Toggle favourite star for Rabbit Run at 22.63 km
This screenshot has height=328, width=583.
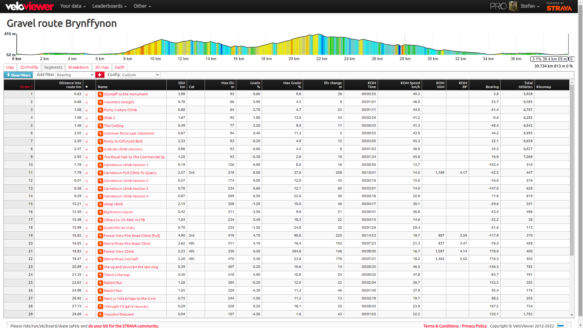87,283
